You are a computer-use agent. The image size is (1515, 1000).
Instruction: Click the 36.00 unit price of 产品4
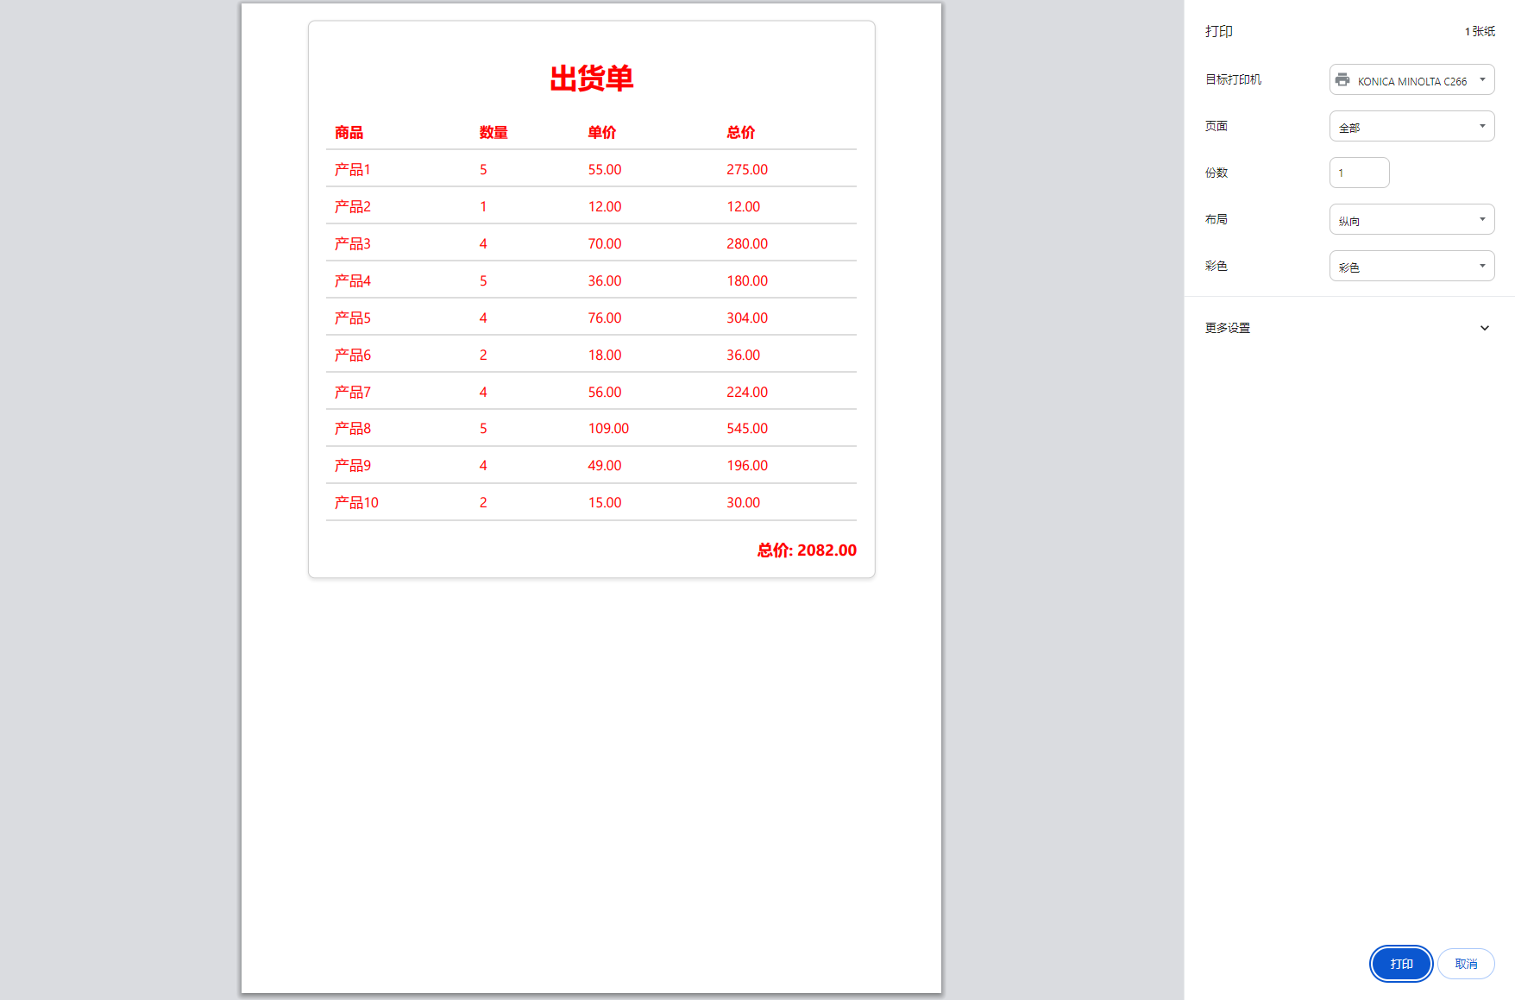[605, 280]
